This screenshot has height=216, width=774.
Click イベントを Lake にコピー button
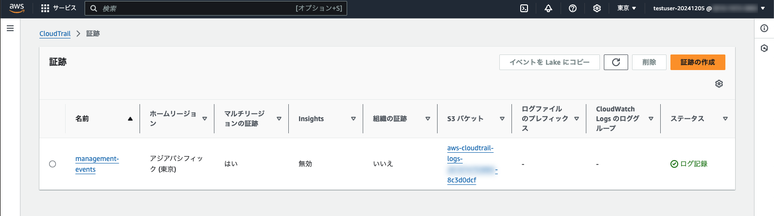pyautogui.click(x=549, y=62)
